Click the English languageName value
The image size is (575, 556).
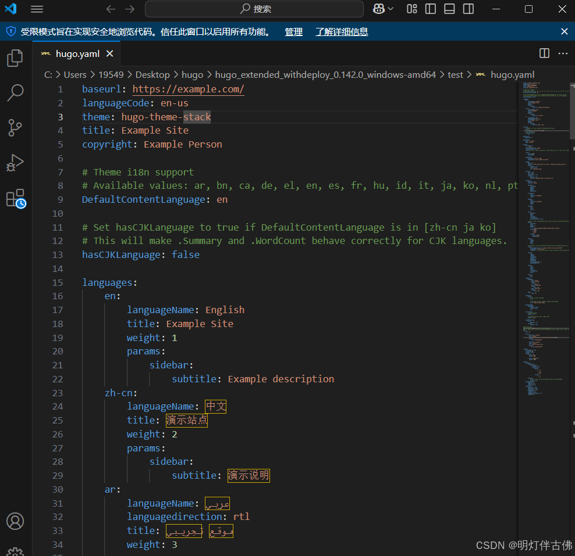[x=225, y=310]
